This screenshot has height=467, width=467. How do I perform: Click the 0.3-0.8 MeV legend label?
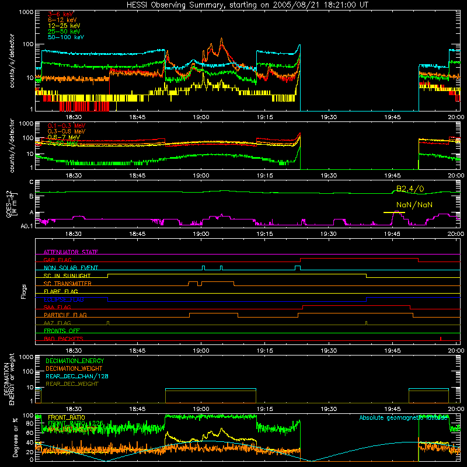point(67,131)
